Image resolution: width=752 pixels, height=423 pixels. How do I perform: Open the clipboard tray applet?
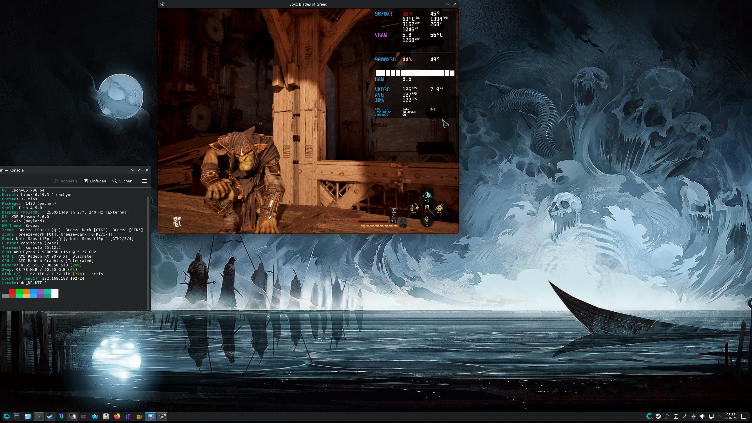pos(676,416)
